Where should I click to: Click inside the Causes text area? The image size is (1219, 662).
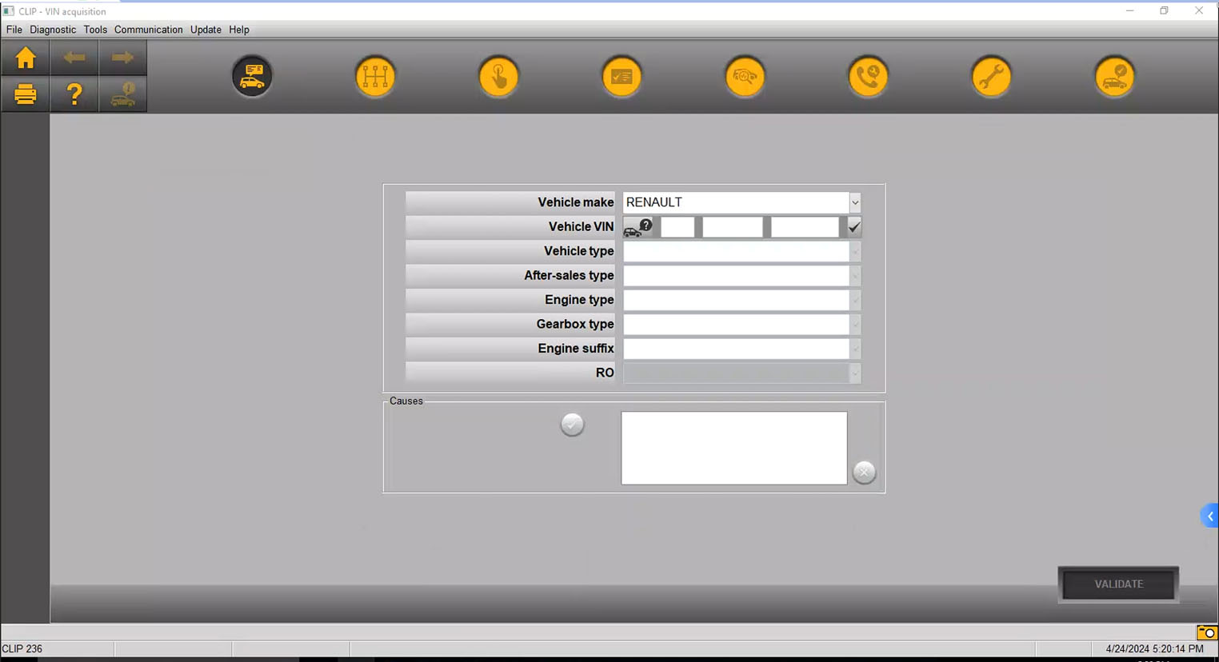[734, 448]
